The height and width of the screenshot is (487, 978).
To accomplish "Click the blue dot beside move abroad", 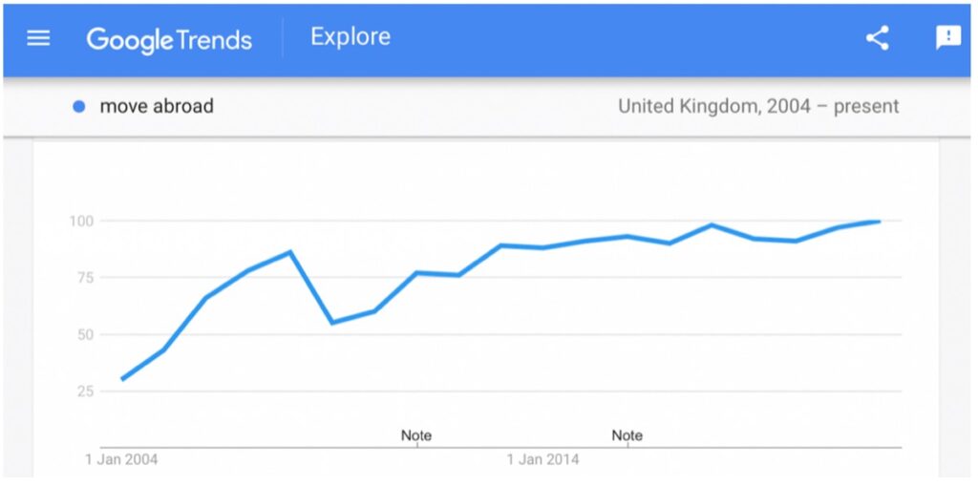I will 78,107.
